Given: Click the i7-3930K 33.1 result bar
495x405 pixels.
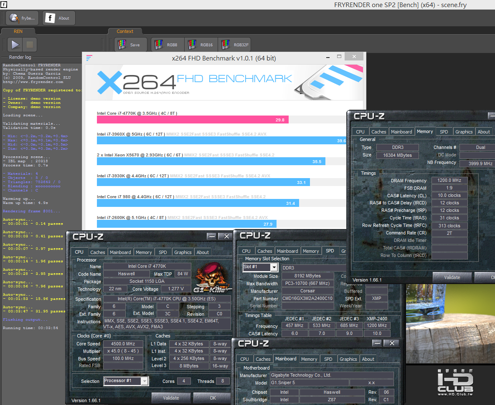Looking at the screenshot, I should click(x=203, y=182).
